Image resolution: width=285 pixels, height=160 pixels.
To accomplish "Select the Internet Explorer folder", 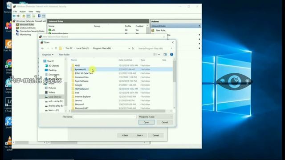I will (x=83, y=96).
